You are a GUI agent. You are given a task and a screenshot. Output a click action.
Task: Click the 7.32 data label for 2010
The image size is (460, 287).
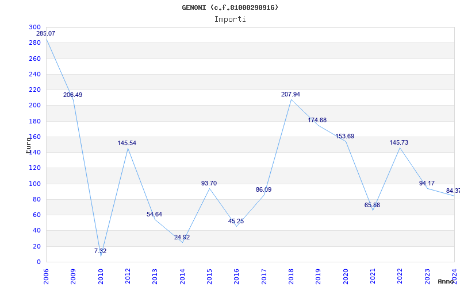pos(100,251)
